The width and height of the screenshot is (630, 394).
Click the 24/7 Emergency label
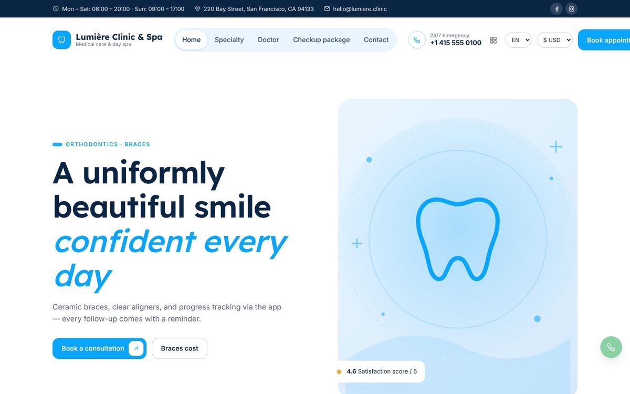(449, 36)
